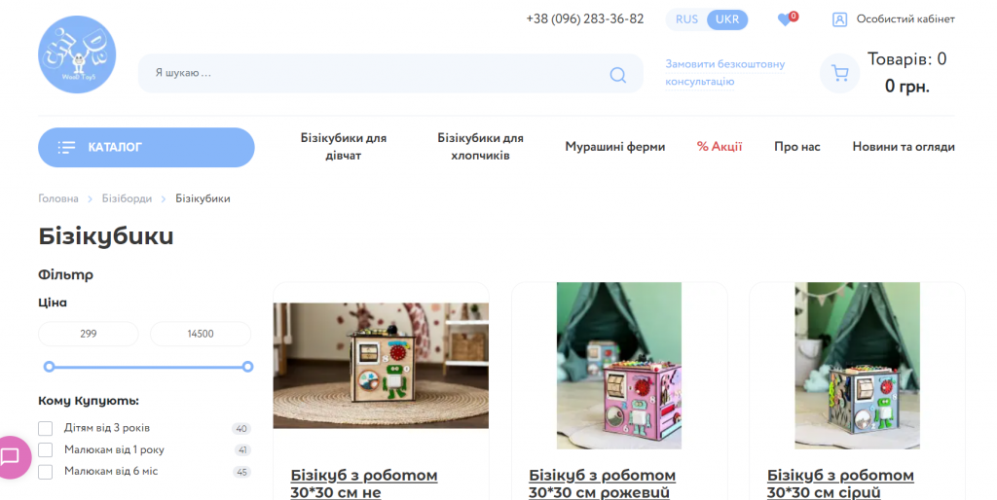This screenshot has height=500, width=997.
Task: Open the pink Бізікуб з роботом product image
Action: [x=618, y=366]
